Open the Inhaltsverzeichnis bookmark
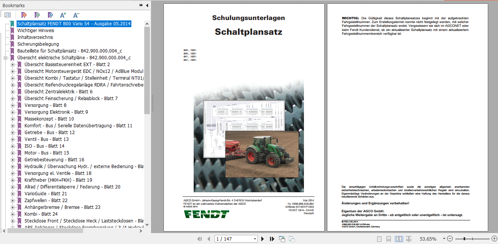Viewport: 498px width, 244px height. pos(35,37)
